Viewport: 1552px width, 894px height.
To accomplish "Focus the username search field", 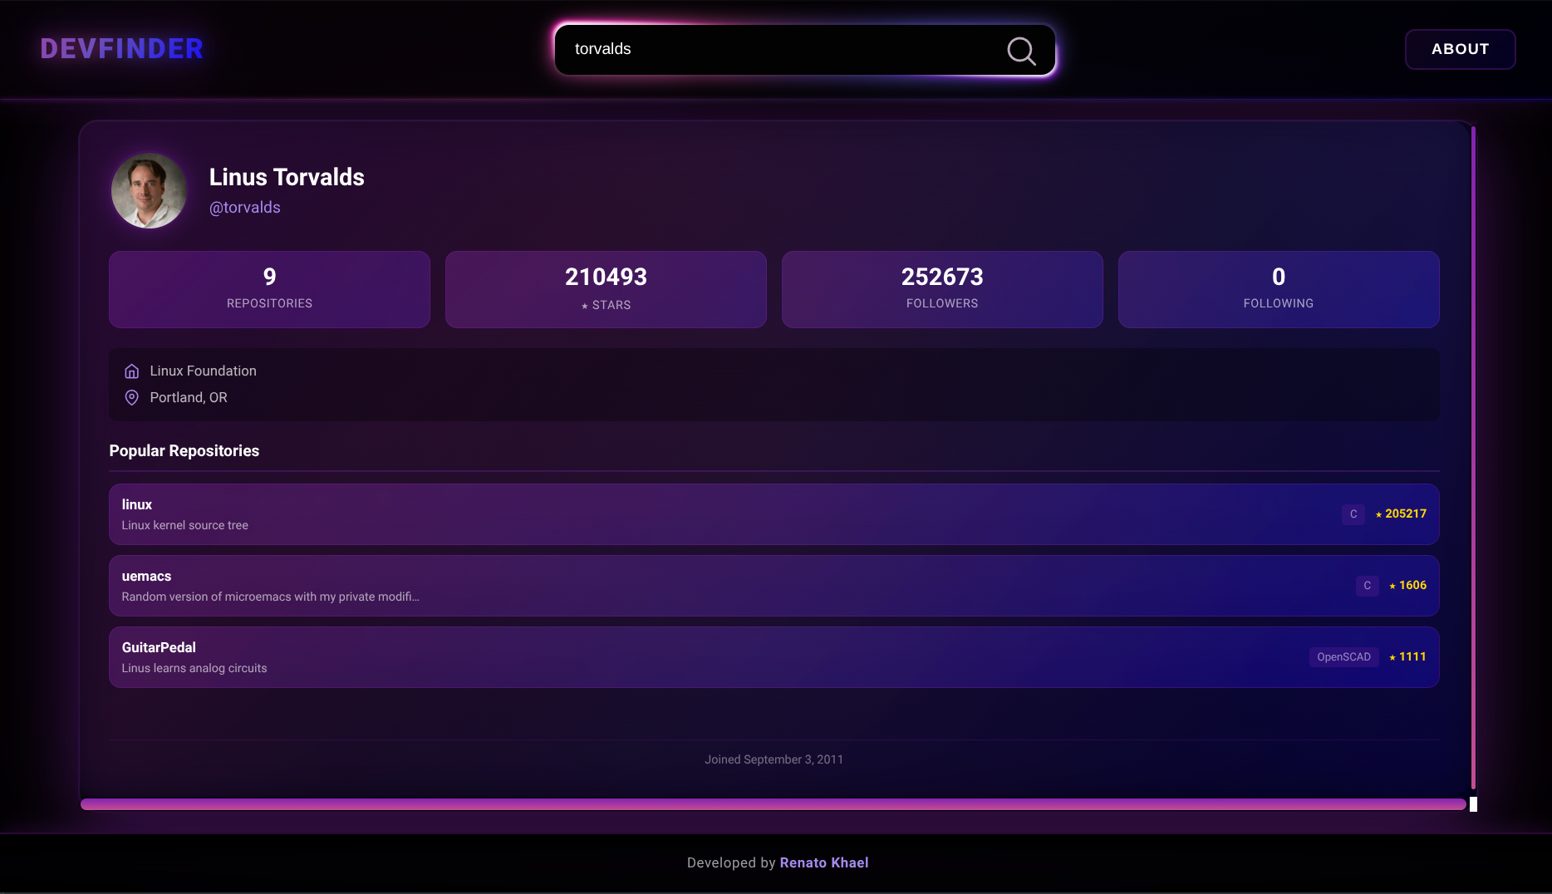I will 781,50.
